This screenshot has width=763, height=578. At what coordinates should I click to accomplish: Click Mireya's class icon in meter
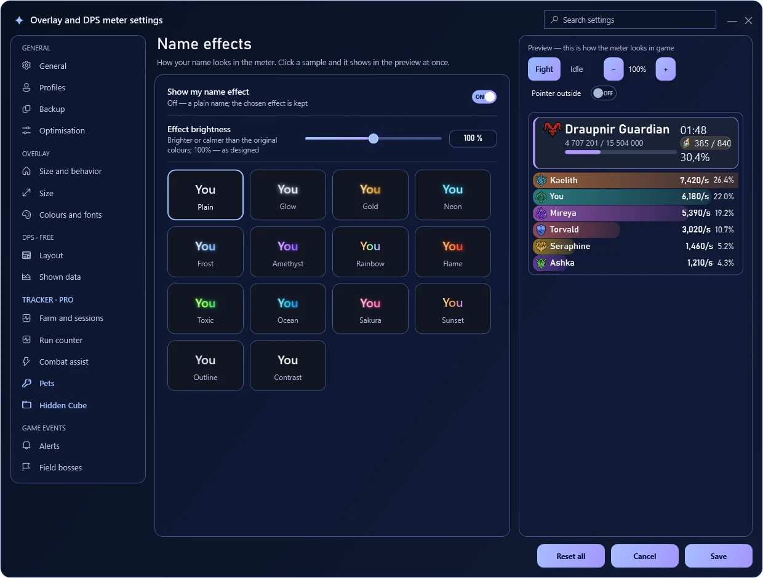[541, 213]
